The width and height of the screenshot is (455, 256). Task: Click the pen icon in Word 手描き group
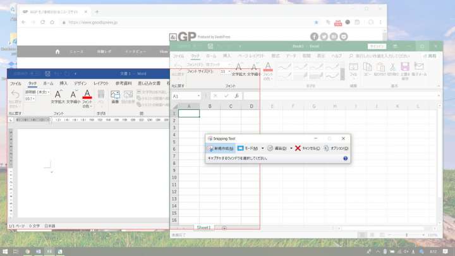(x=100, y=95)
